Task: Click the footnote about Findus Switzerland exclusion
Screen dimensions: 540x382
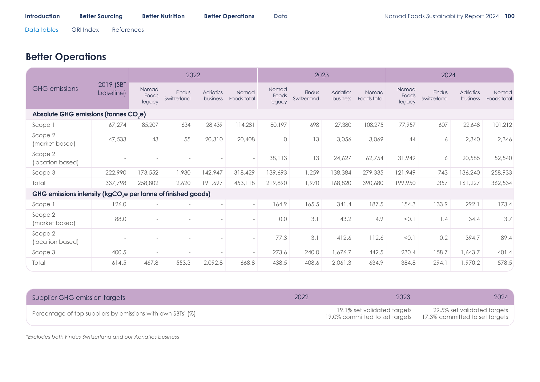Action: [103, 337]
